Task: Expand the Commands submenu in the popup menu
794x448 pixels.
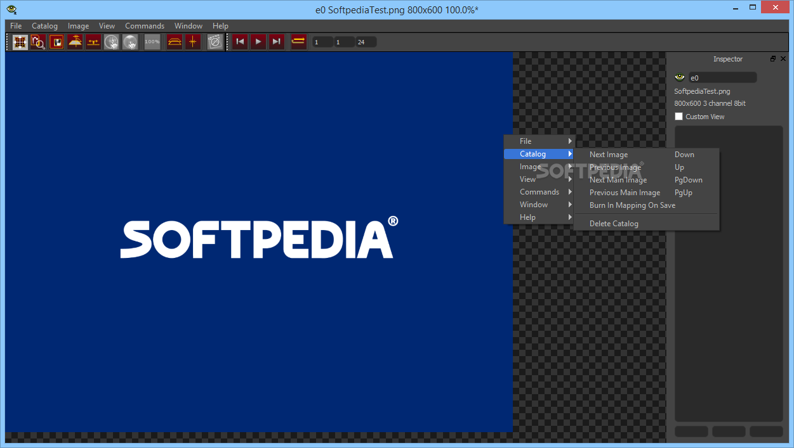Action: click(x=539, y=192)
